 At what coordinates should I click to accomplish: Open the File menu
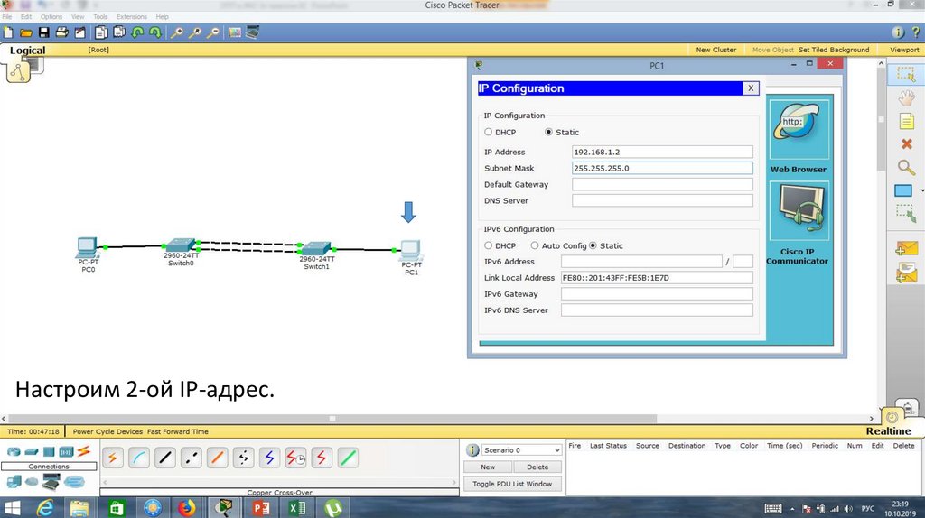pyautogui.click(x=7, y=17)
